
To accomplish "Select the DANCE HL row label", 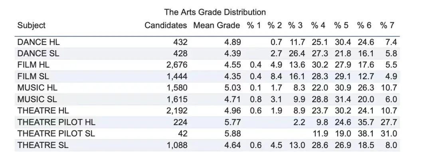I will click(38, 42).
